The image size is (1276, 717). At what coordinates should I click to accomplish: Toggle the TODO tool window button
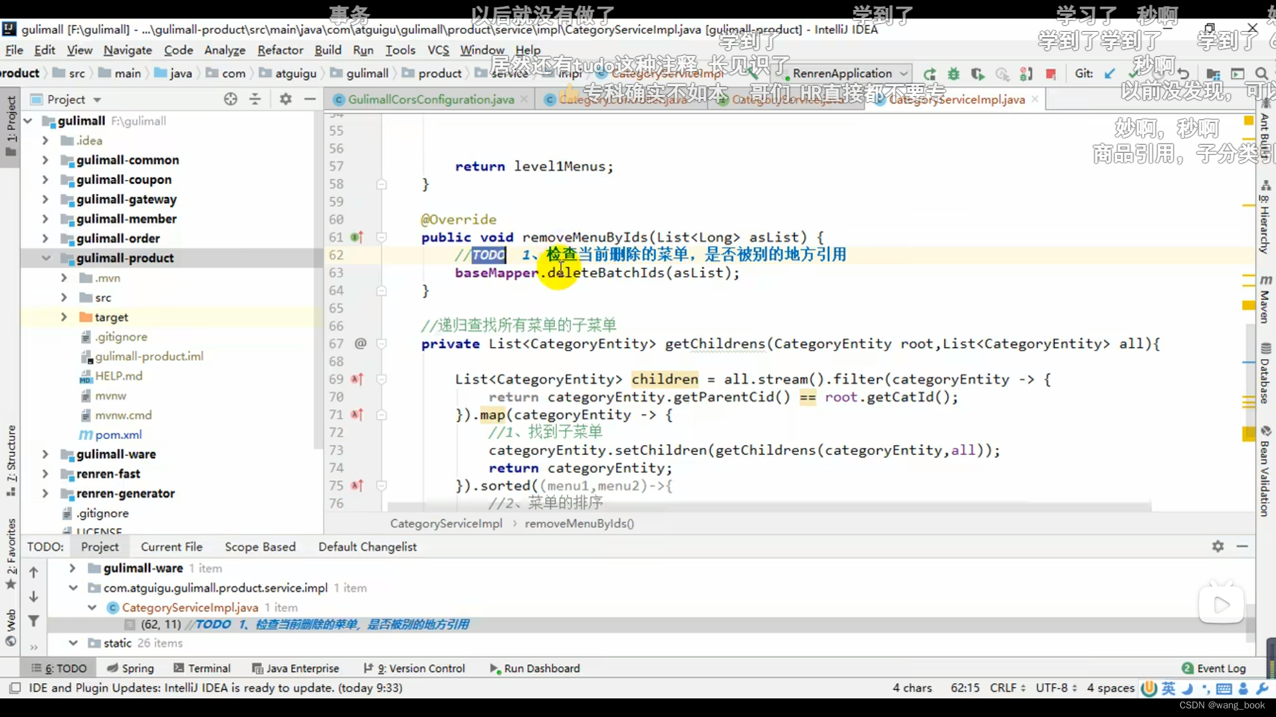coord(59,669)
